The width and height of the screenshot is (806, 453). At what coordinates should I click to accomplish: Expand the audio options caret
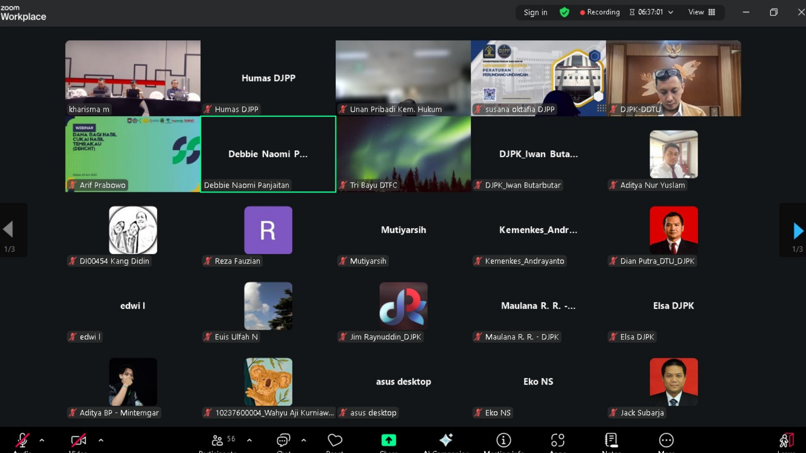[42, 440]
